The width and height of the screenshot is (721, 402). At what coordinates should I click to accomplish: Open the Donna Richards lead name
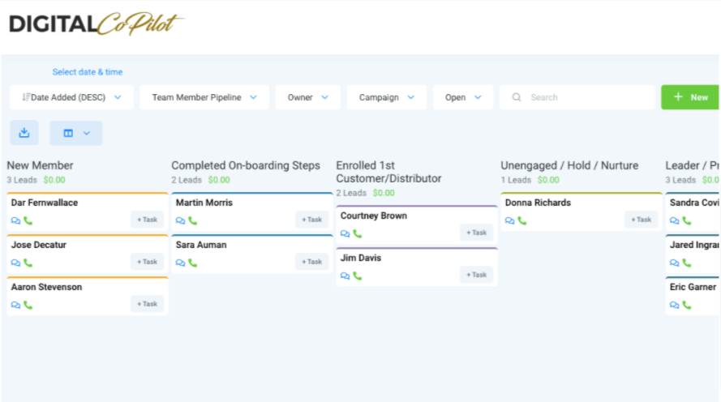[x=538, y=203]
